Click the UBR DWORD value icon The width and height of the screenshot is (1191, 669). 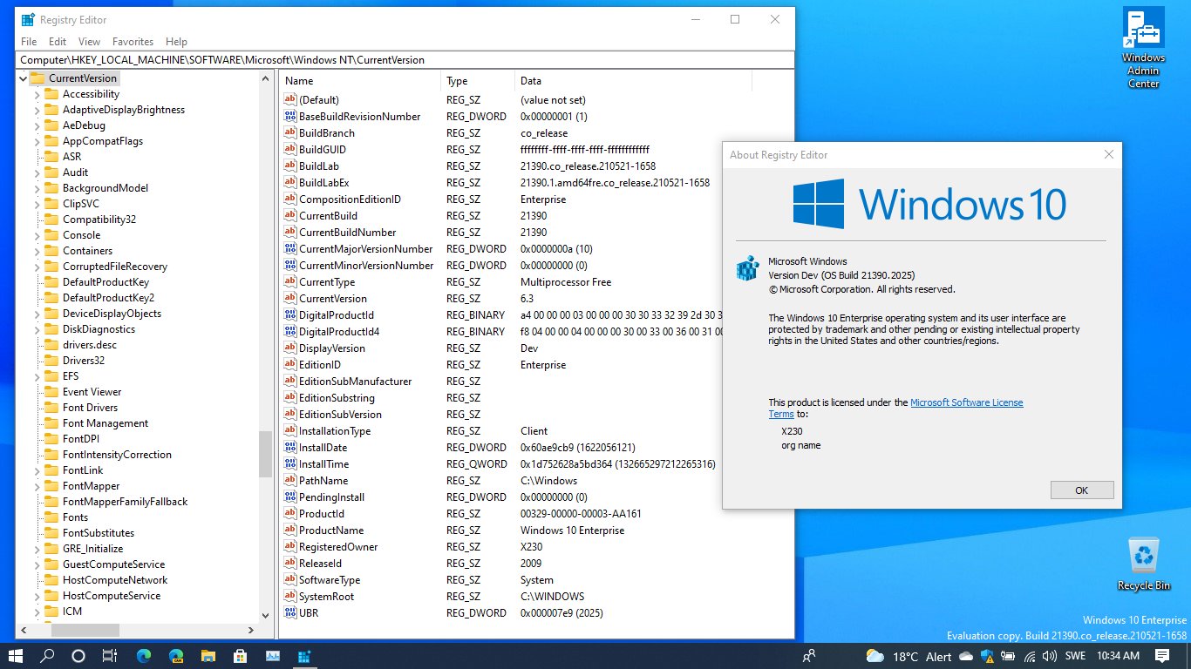pos(290,613)
